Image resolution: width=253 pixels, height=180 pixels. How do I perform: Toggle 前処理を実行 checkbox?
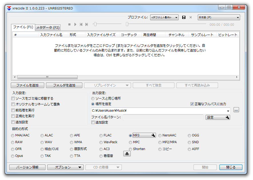tap(13, 110)
